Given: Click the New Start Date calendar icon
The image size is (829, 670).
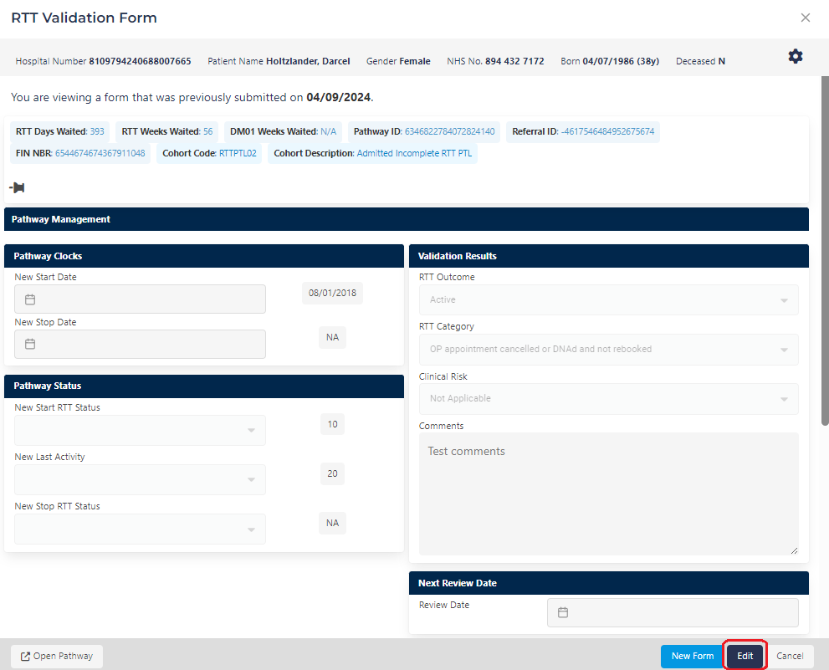Looking at the screenshot, I should coord(30,299).
